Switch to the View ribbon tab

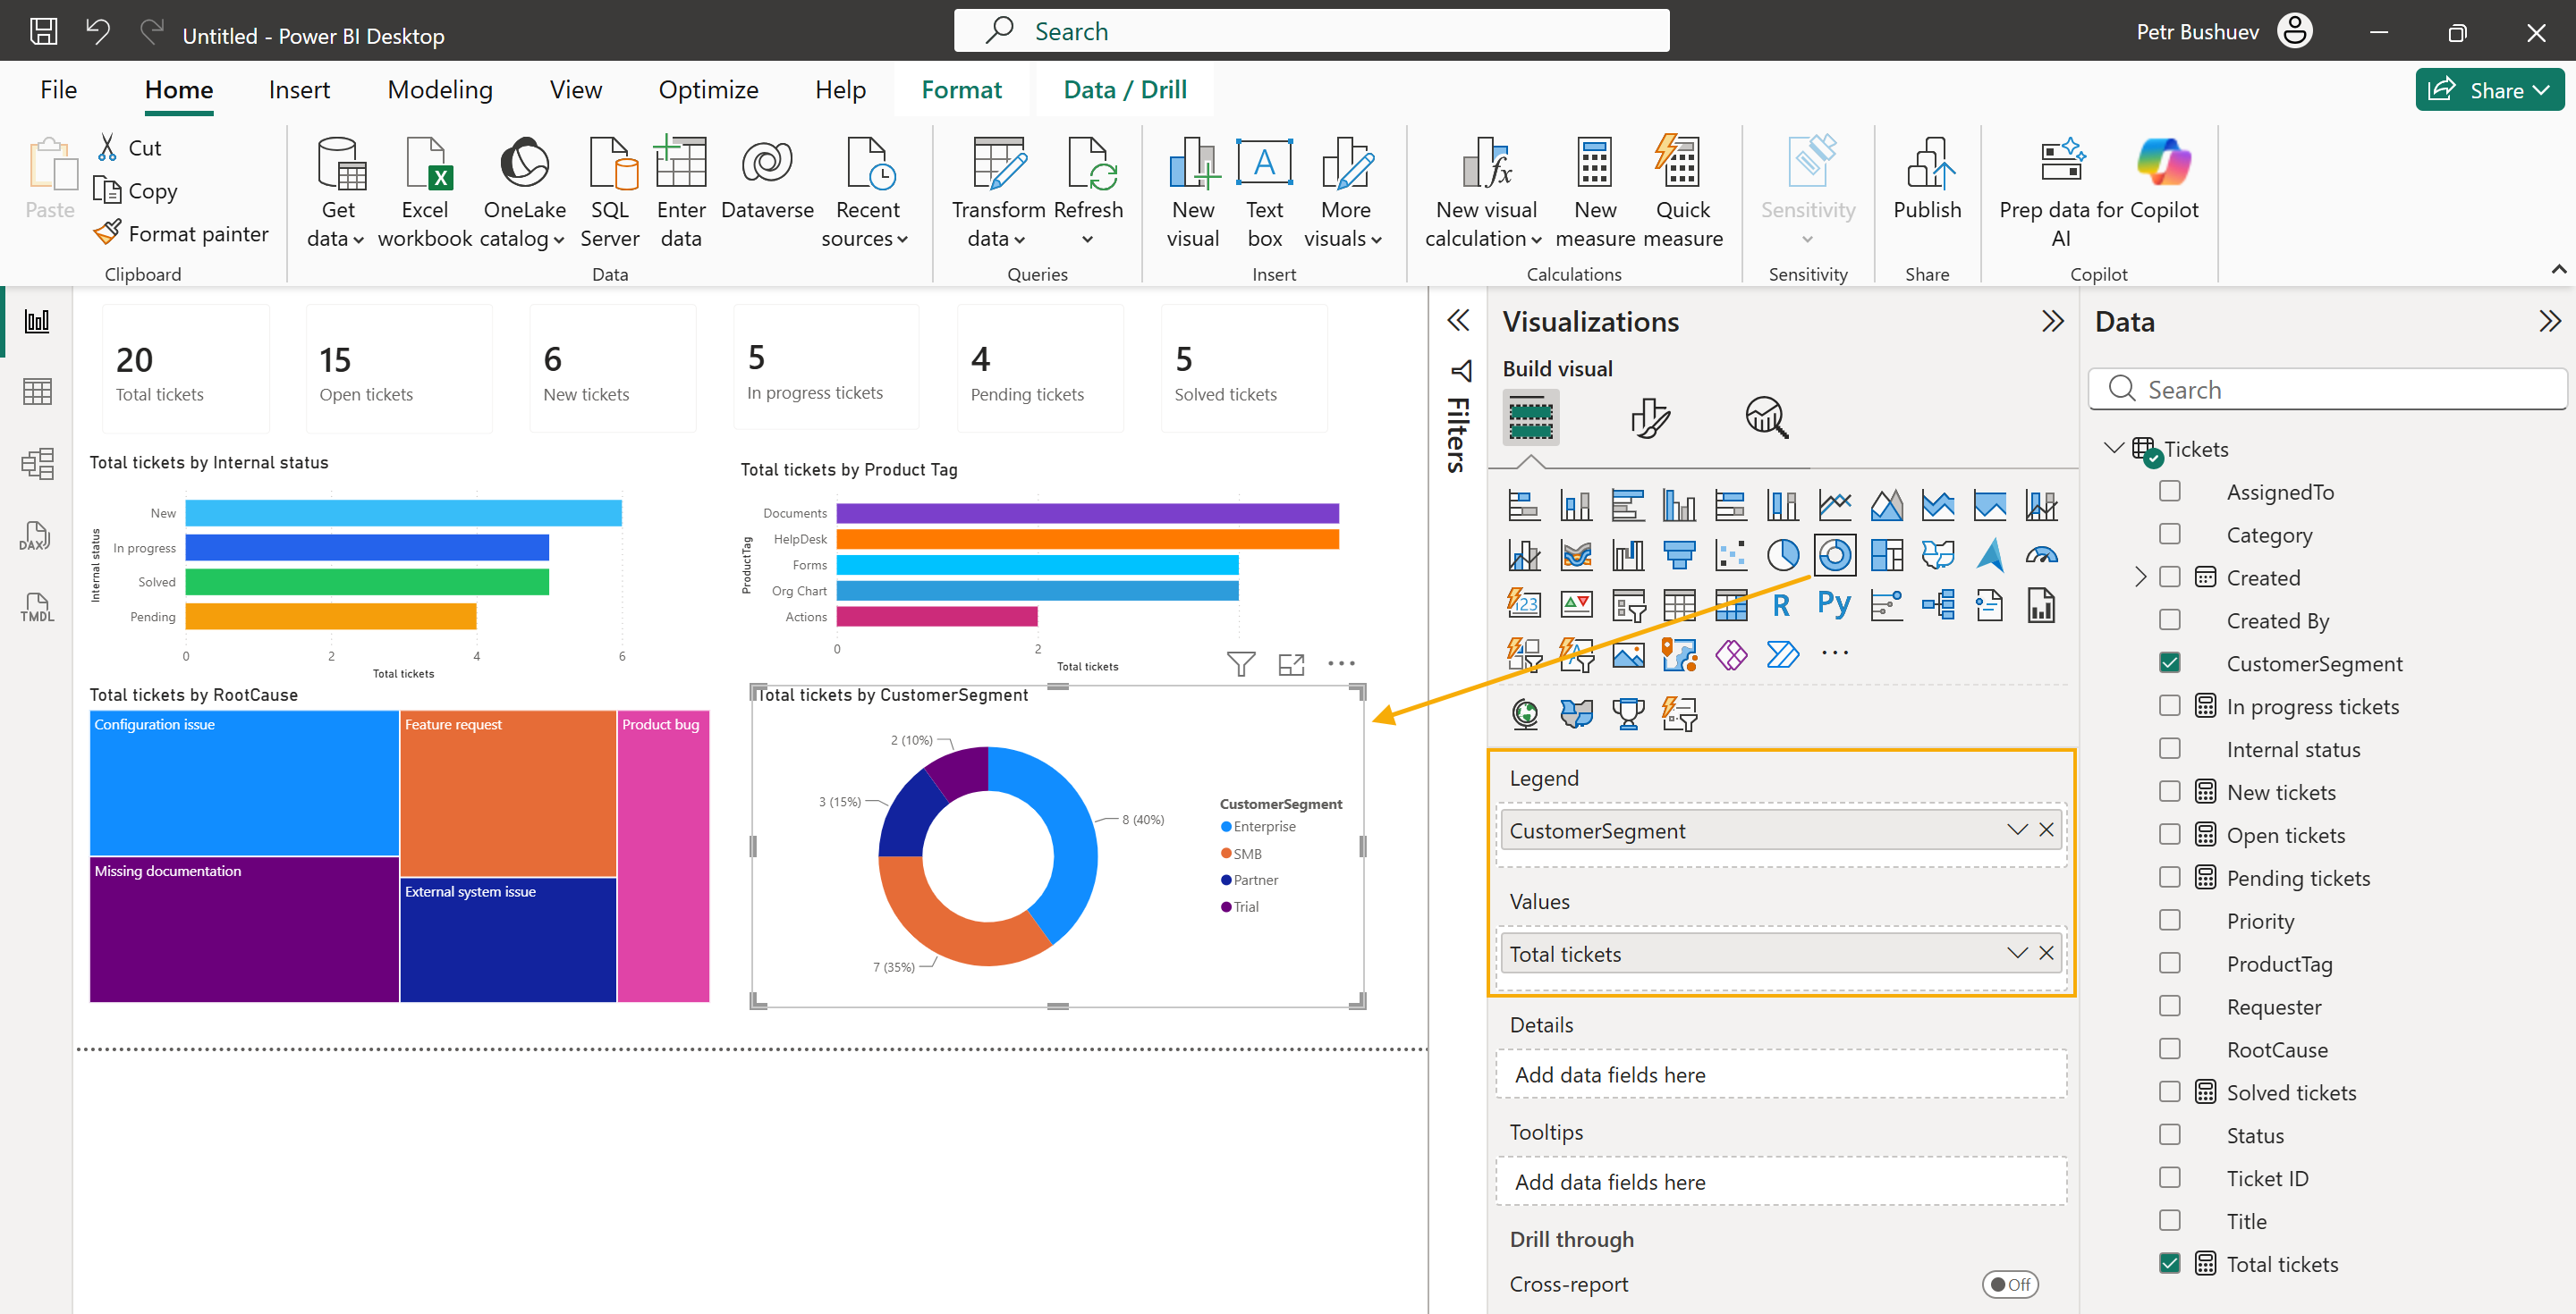576,90
